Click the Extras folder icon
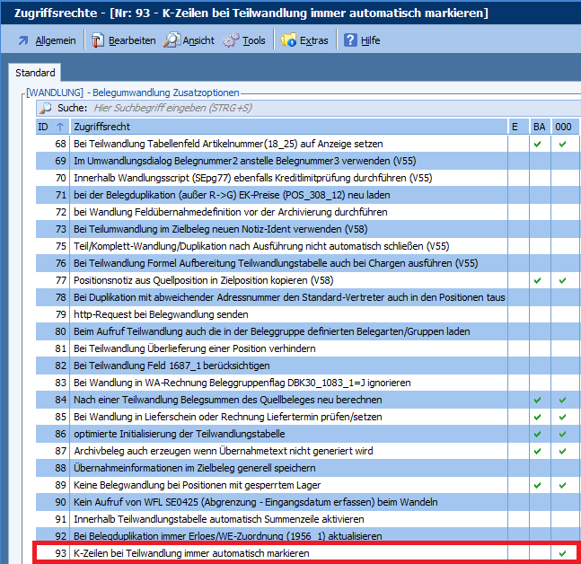 coord(288,40)
